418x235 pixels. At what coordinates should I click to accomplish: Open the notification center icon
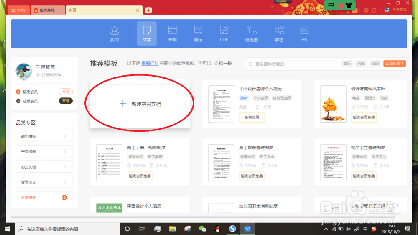pos(408,229)
